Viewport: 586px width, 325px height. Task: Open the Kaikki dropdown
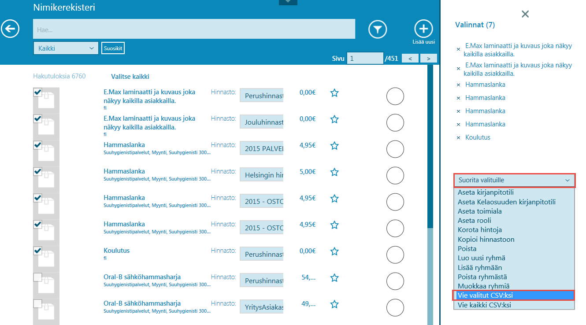(66, 48)
